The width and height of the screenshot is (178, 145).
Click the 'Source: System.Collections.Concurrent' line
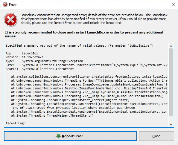tap(39, 69)
